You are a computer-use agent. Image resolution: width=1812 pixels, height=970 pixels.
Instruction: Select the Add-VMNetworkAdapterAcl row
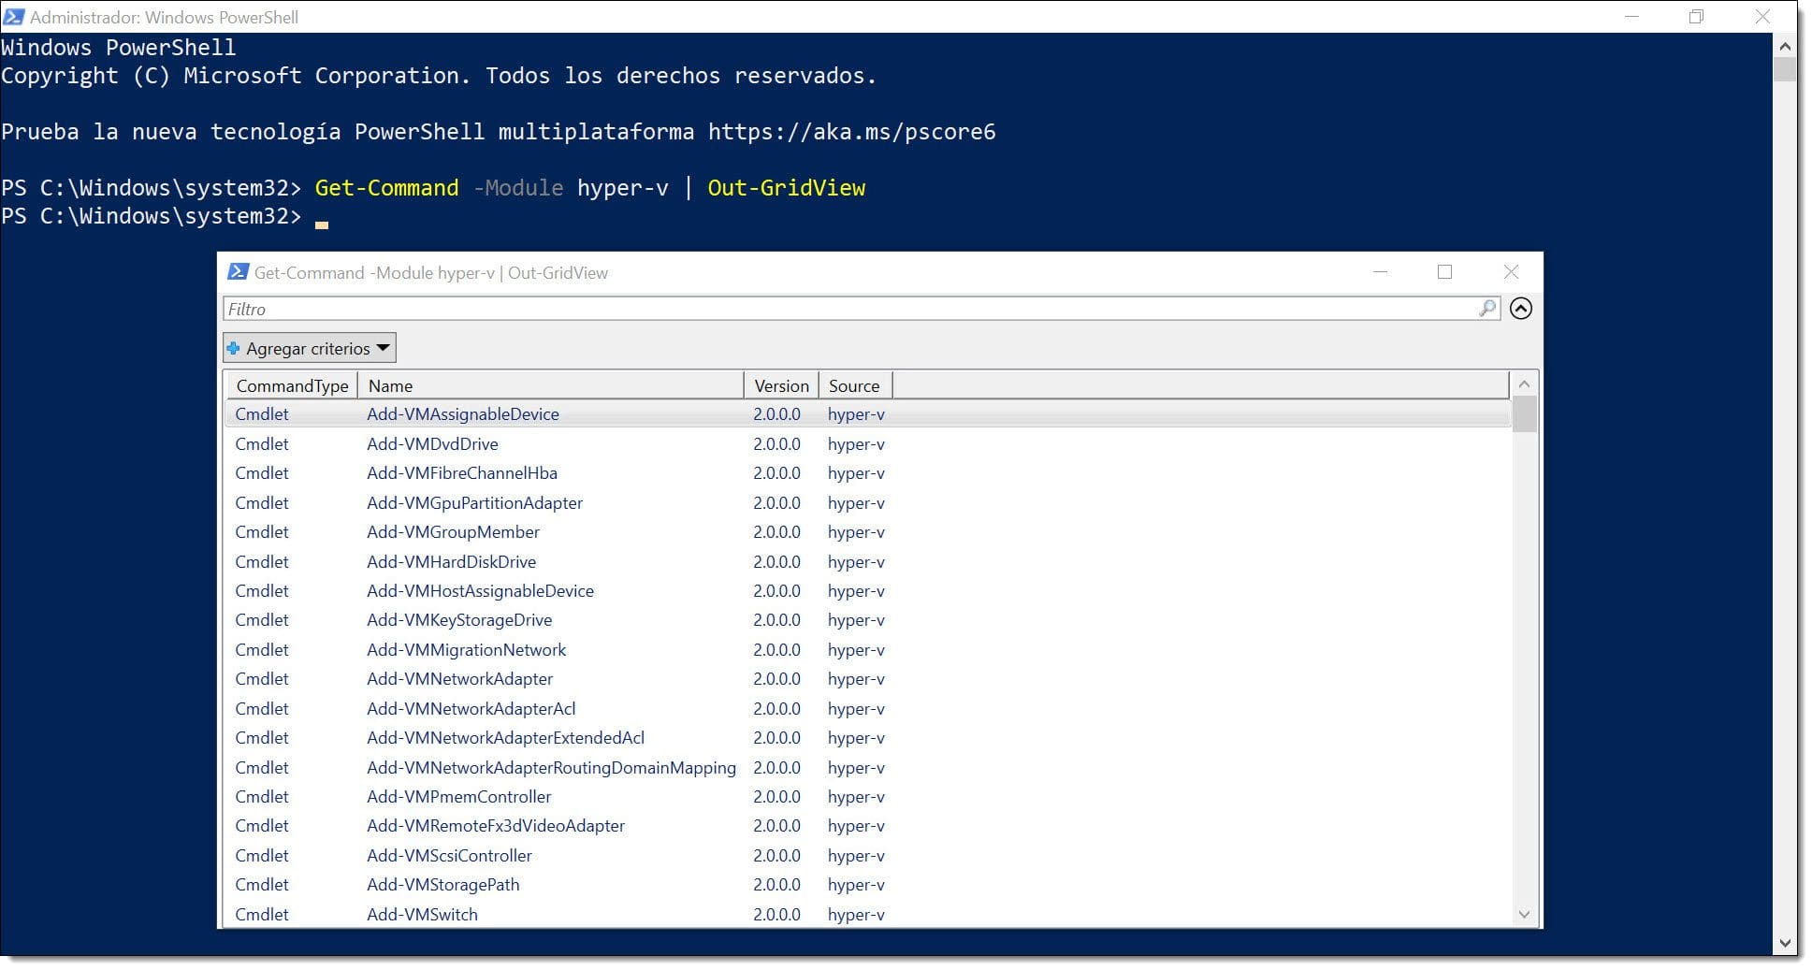tap(867, 709)
